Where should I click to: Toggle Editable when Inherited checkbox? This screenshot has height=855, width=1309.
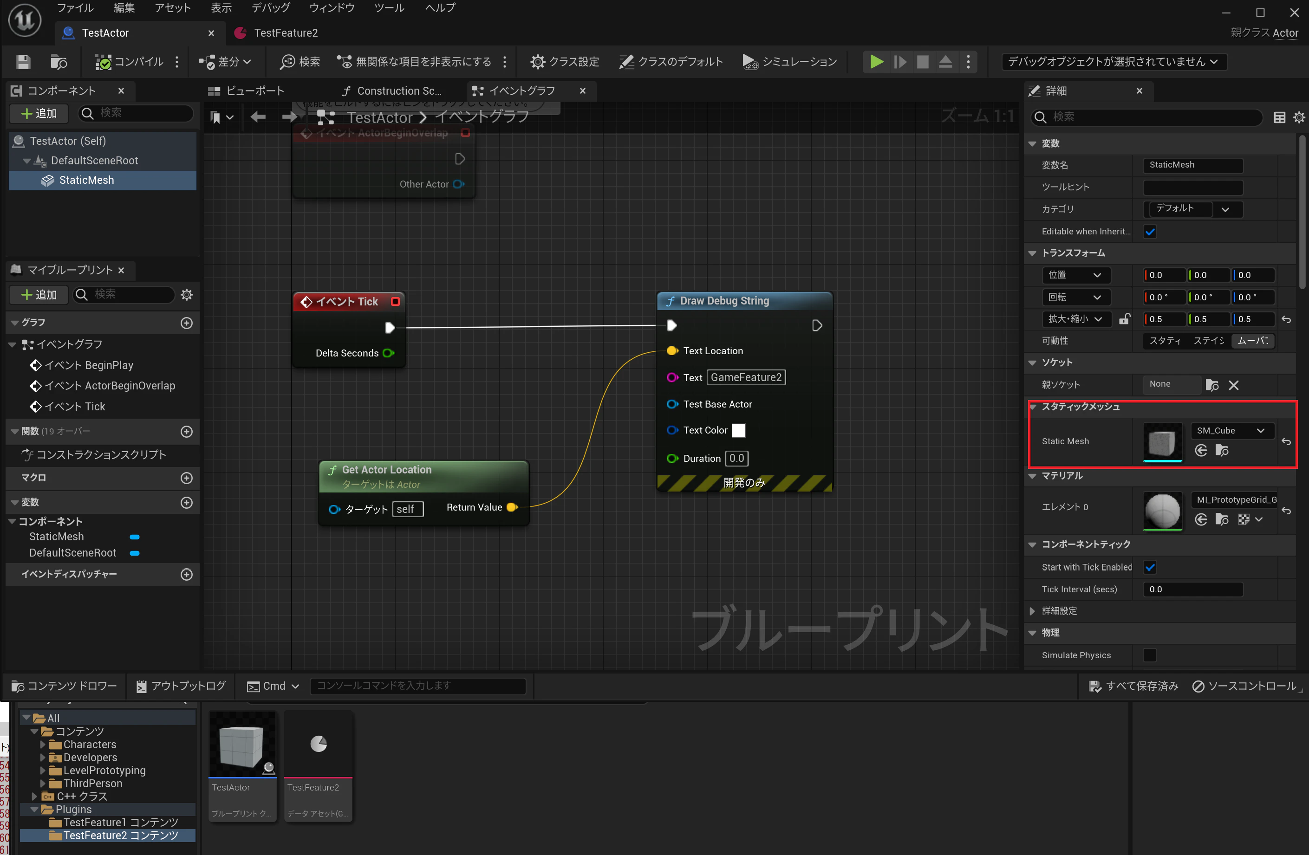tap(1150, 232)
